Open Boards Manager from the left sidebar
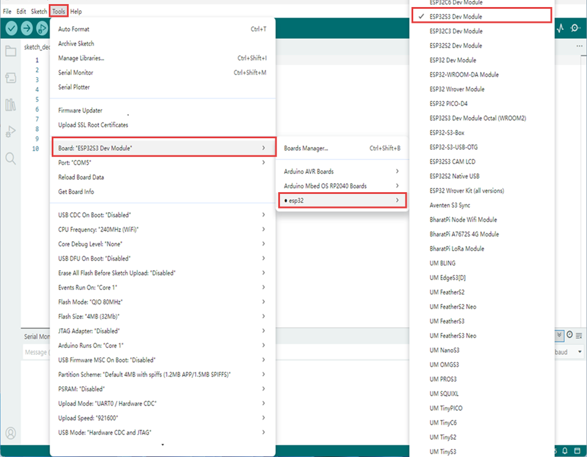587x457 pixels. coord(11,78)
